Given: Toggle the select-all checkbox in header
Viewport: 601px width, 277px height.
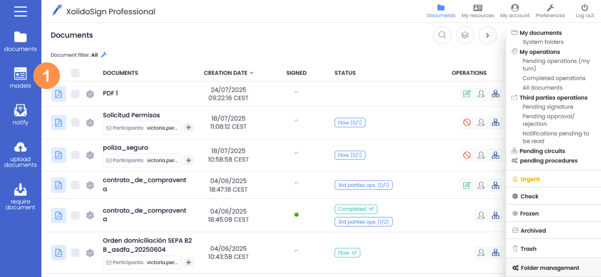Looking at the screenshot, I should (x=75, y=73).
